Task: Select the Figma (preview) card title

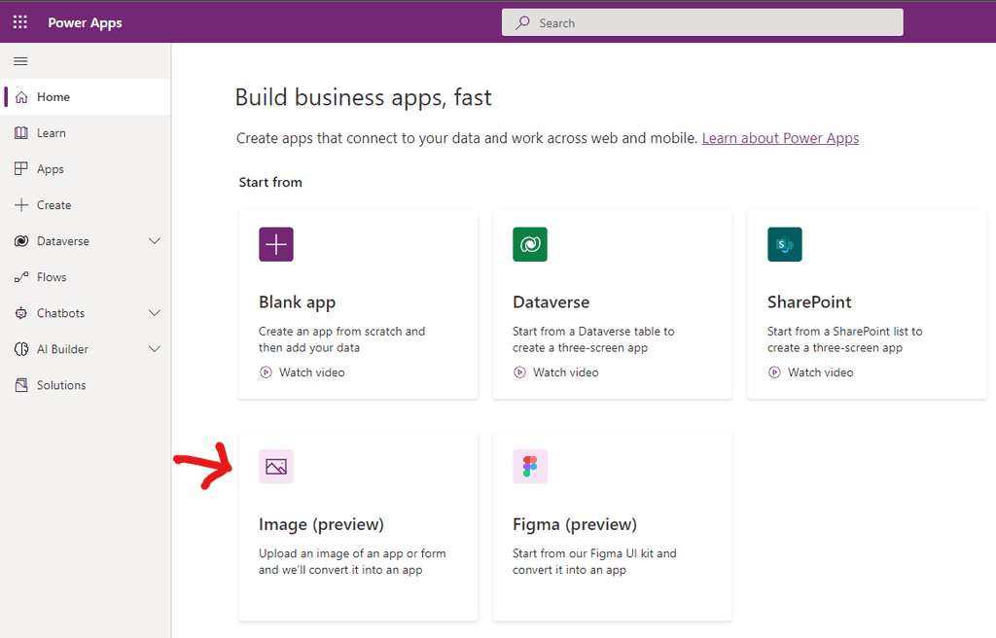Action: point(574,525)
